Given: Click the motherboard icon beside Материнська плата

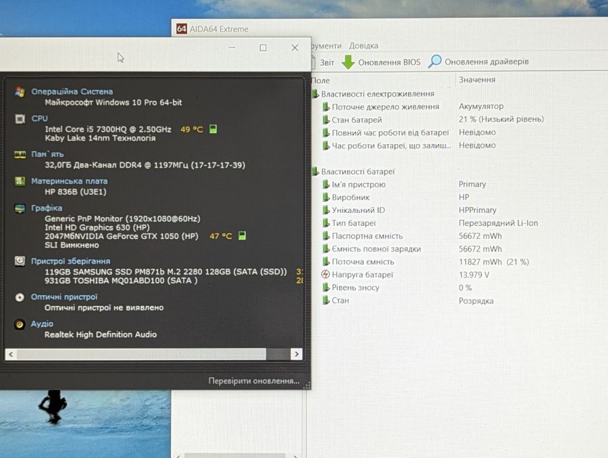Looking at the screenshot, I should pos(20,181).
